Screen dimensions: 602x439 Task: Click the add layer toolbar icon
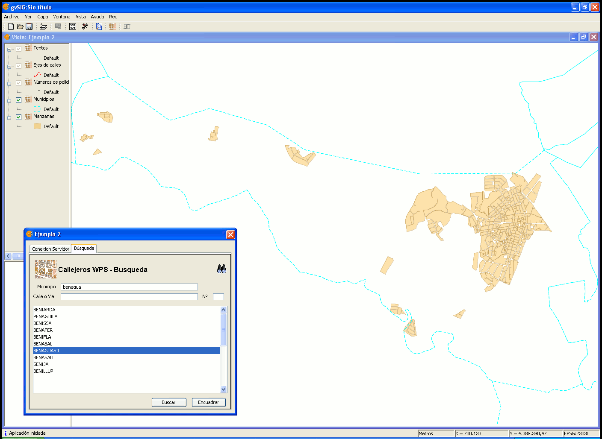(x=44, y=26)
